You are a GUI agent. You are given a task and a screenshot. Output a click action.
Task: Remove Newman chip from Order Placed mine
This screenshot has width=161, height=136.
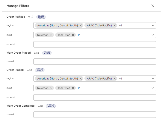coord(51,88)
